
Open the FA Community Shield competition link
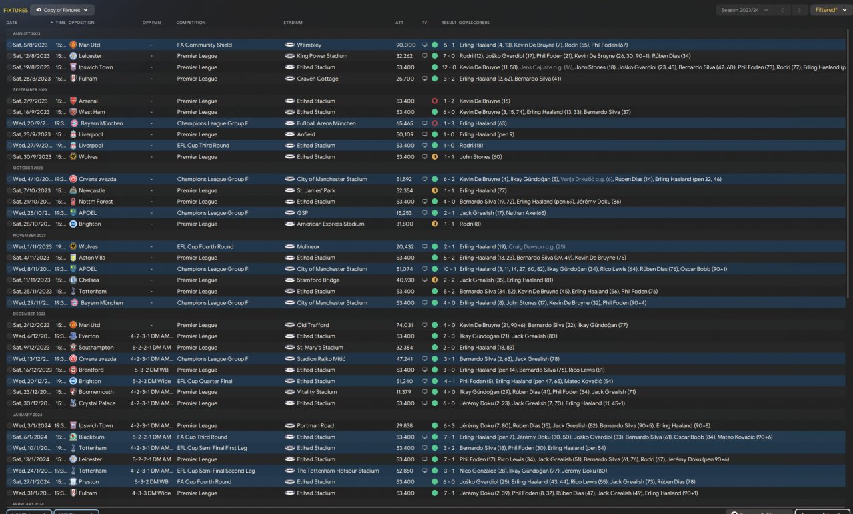pyautogui.click(x=205, y=45)
